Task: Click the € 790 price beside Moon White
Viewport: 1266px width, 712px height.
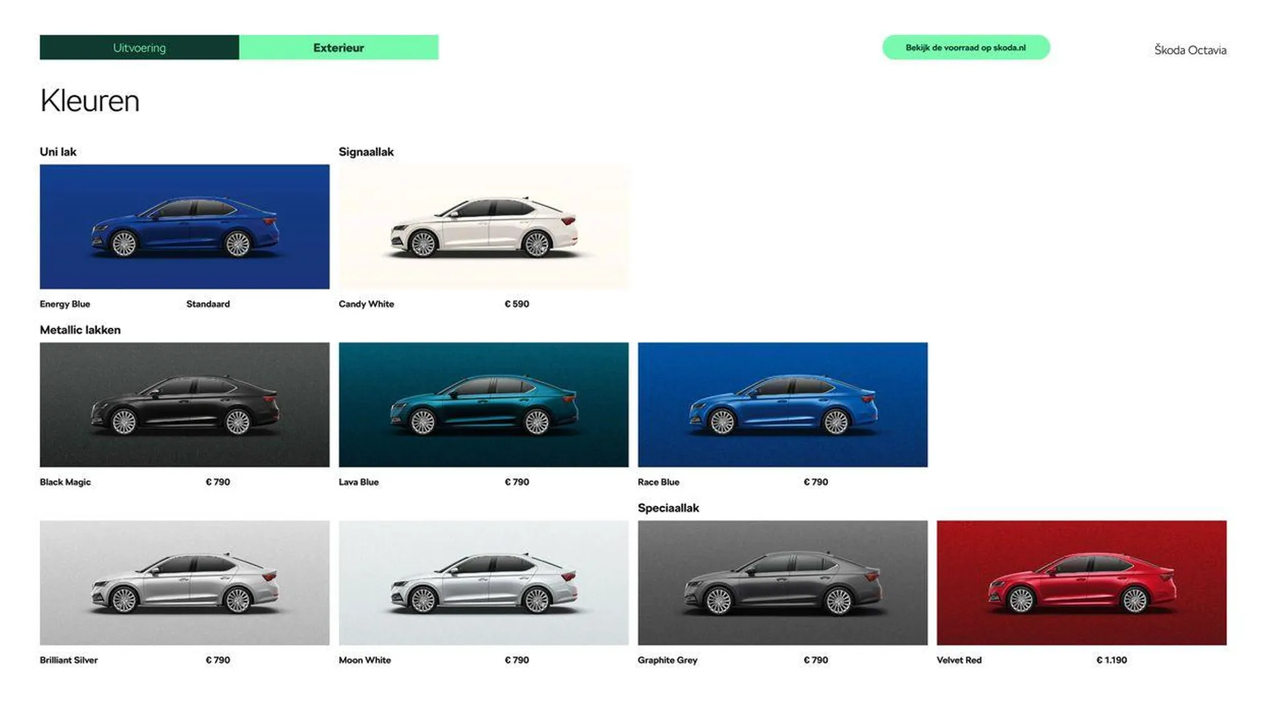Action: pyautogui.click(x=517, y=660)
